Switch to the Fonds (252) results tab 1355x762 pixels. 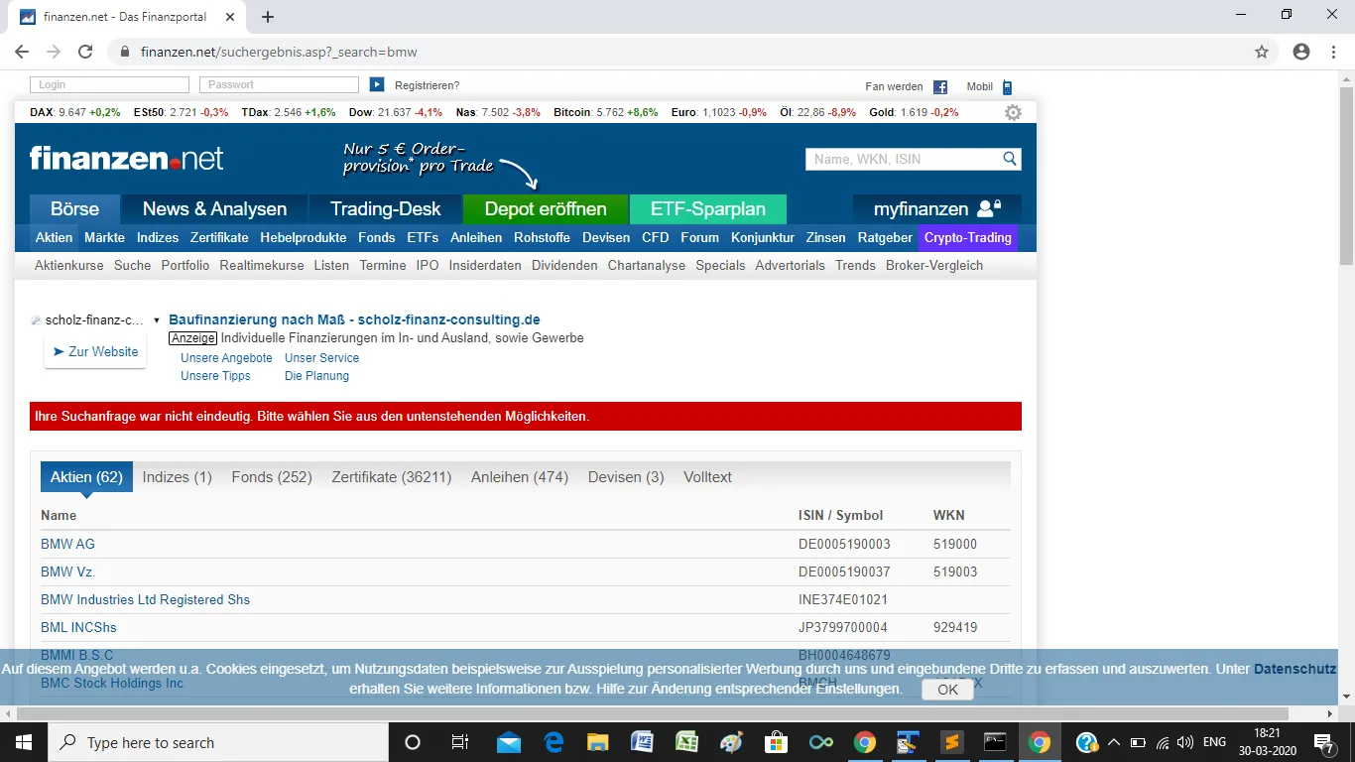272,477
